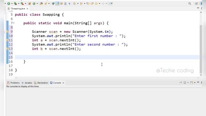Click the Open Perspective icon
This screenshot has height=116, width=206.
coord(197,4)
